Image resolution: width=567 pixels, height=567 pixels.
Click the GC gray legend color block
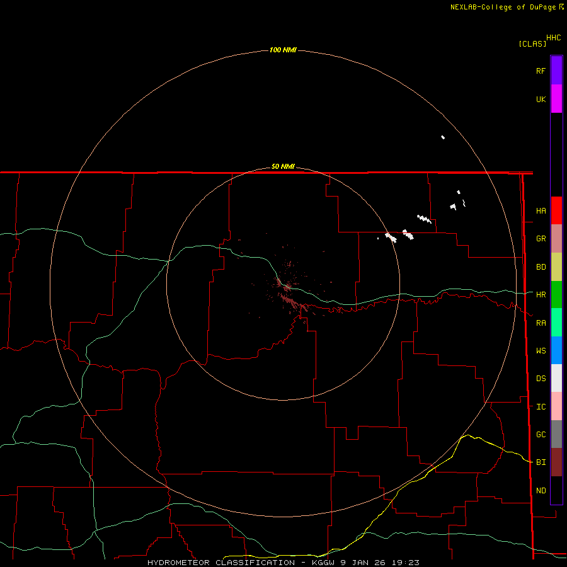[x=556, y=434]
